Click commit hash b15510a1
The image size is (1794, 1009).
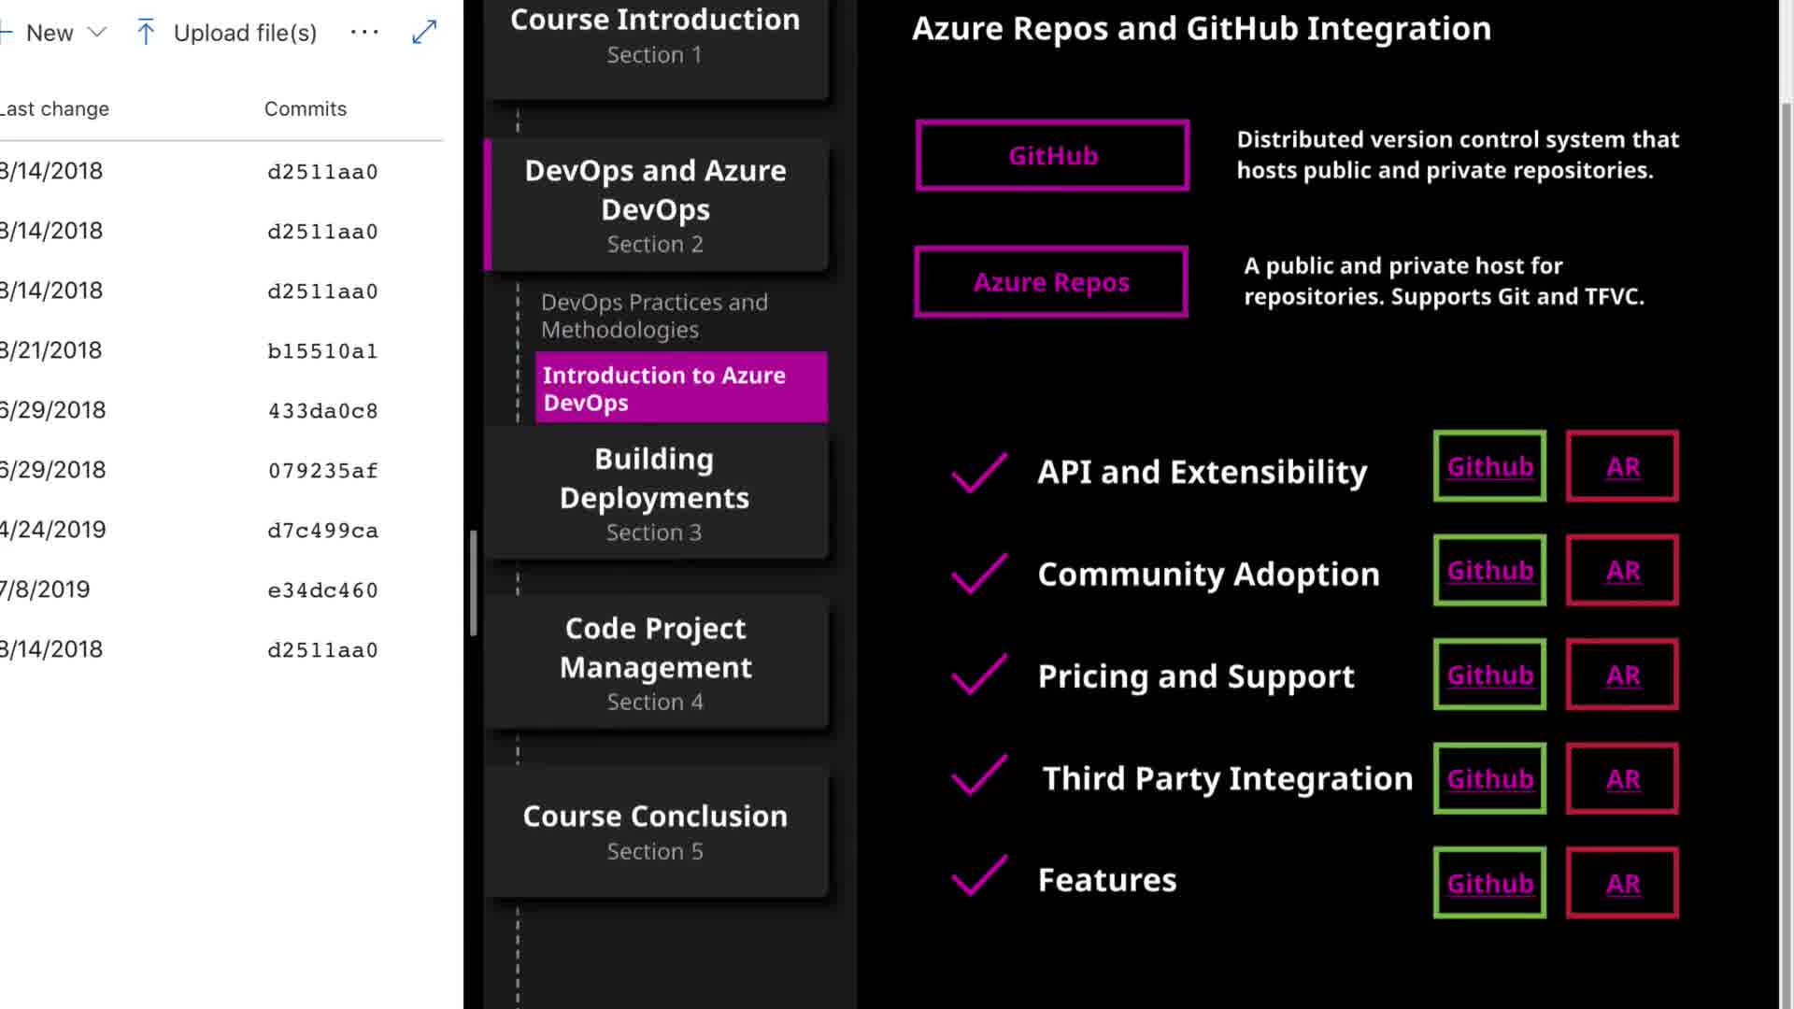click(x=322, y=351)
